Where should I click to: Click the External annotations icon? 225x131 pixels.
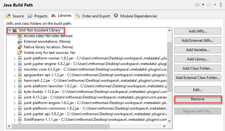pyautogui.click(x=20, y=42)
